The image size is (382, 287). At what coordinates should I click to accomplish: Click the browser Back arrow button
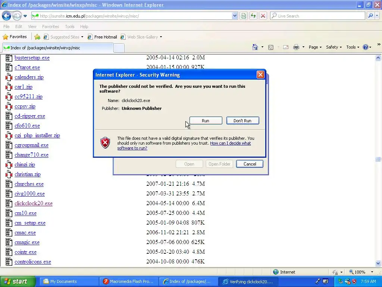(x=7, y=16)
